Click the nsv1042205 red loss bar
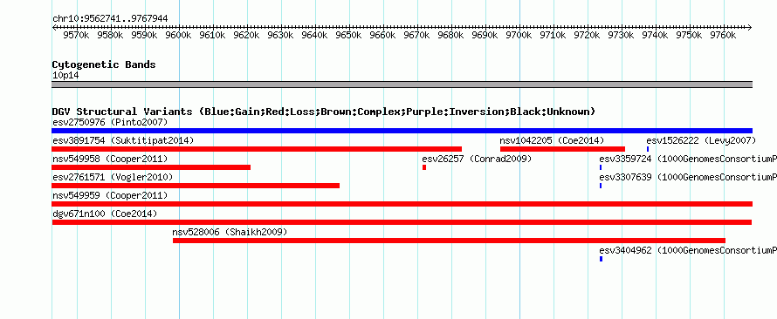 [562, 149]
